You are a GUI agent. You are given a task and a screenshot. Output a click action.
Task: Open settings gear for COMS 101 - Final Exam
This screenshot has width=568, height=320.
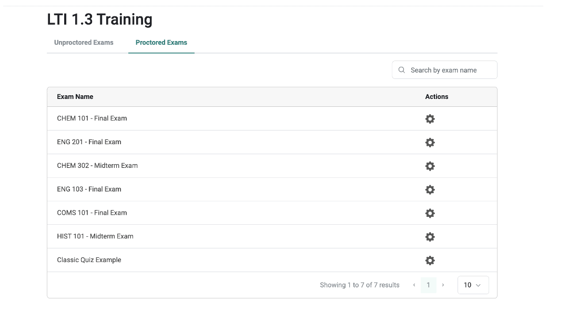(x=430, y=213)
